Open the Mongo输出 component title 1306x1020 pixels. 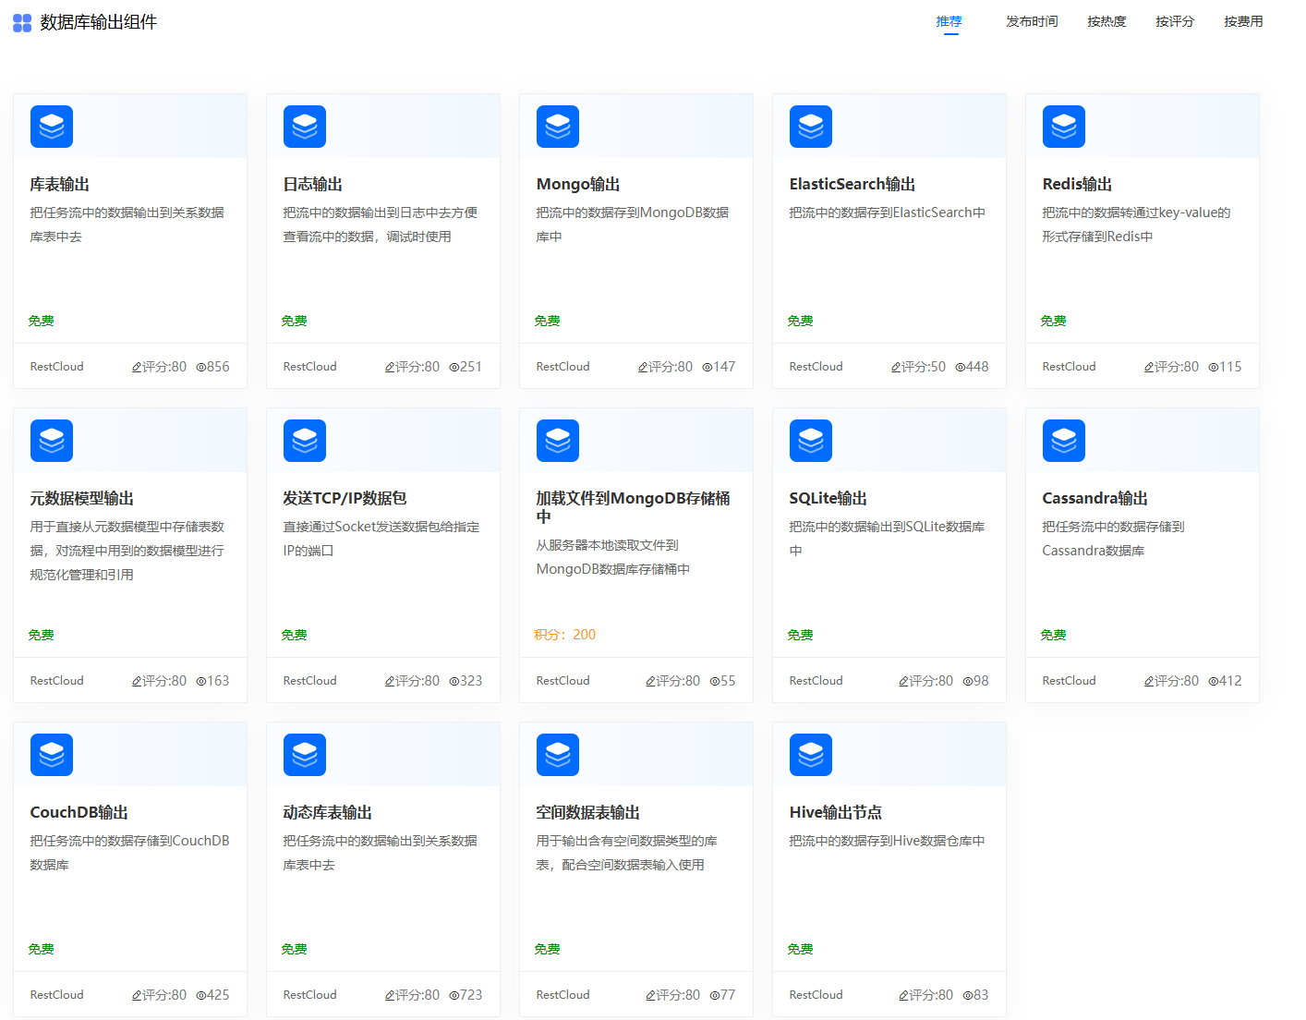tap(578, 185)
